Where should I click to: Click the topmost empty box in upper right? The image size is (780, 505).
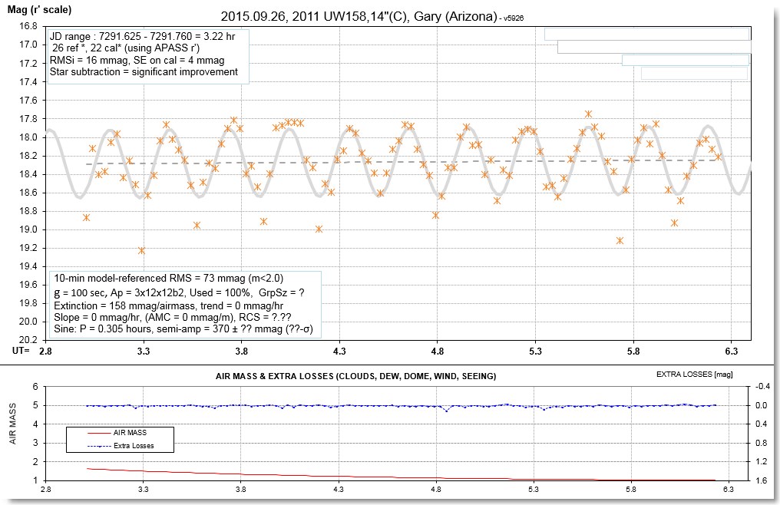coord(646,34)
